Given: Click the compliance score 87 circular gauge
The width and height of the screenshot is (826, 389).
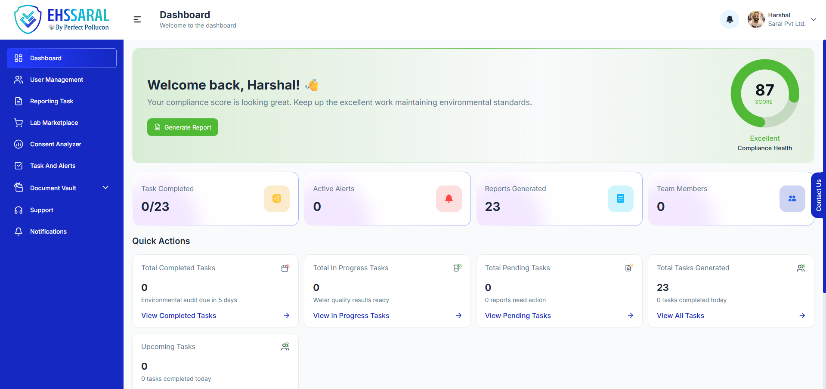Looking at the screenshot, I should tap(764, 93).
